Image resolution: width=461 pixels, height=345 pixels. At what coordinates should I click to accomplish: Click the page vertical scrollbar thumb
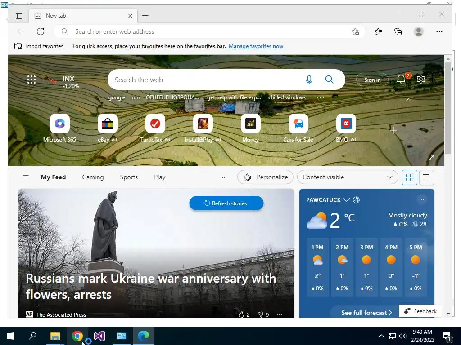448,108
